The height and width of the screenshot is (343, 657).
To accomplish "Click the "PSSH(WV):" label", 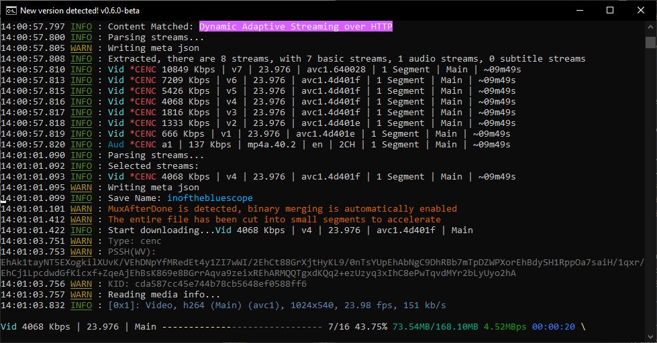I will pyautogui.click(x=132, y=252).
